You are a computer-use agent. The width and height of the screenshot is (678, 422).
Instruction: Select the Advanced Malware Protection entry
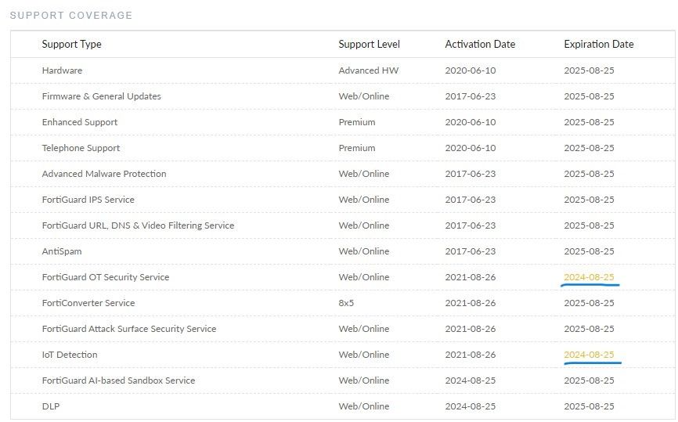(x=104, y=174)
